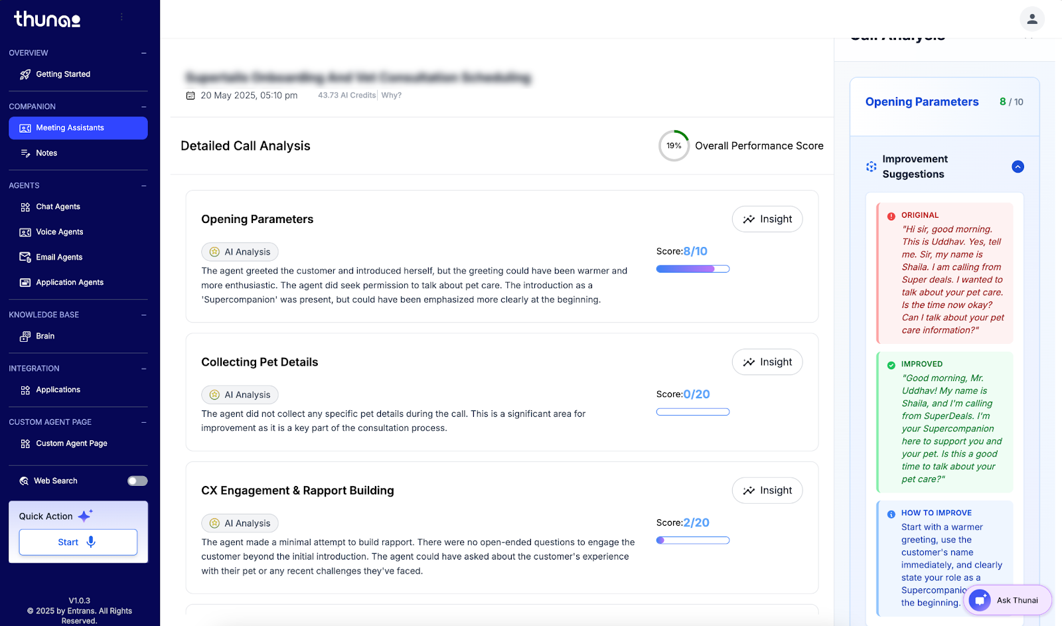Click the Notes icon in the sidebar
Screen dimensions: 1062x626
click(25, 153)
